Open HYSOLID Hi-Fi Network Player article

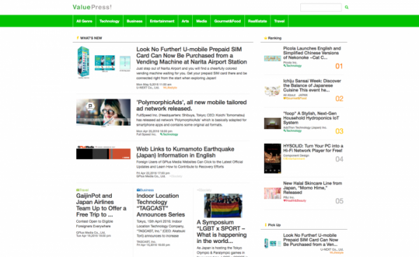(313, 148)
